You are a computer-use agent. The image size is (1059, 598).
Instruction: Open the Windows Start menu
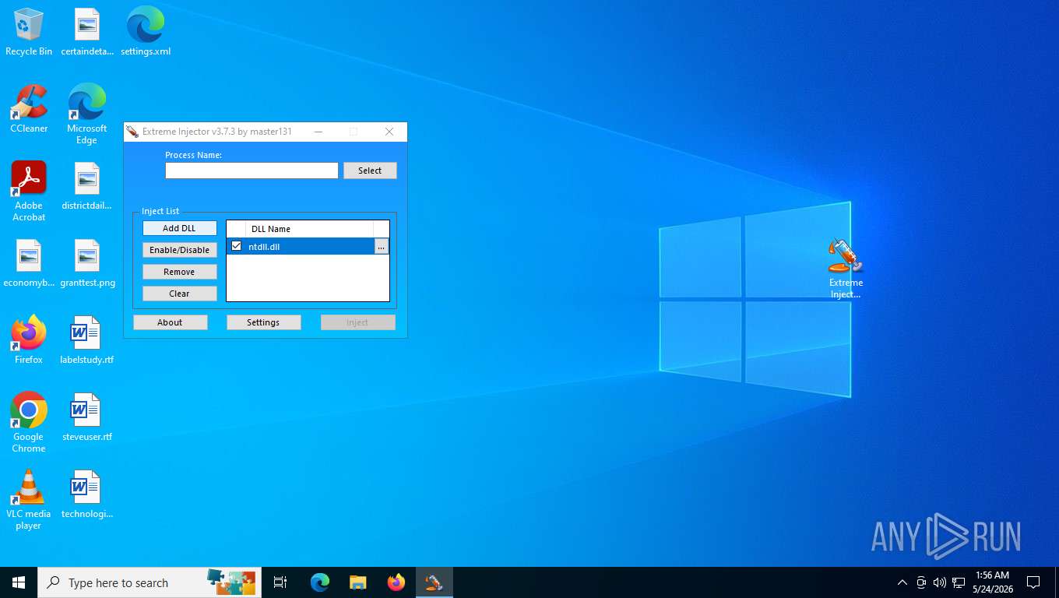(x=19, y=582)
